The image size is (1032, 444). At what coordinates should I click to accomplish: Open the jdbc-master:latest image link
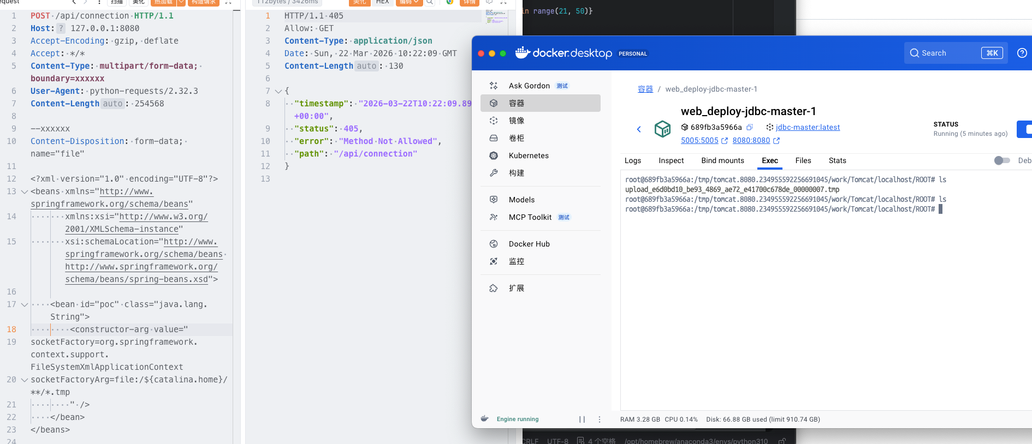pos(808,127)
